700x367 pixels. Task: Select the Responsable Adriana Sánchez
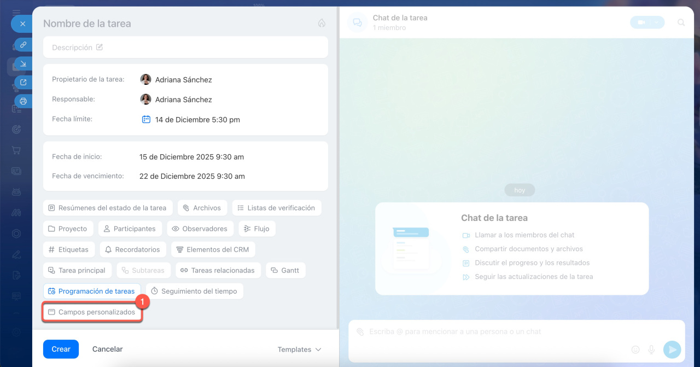pos(176,99)
